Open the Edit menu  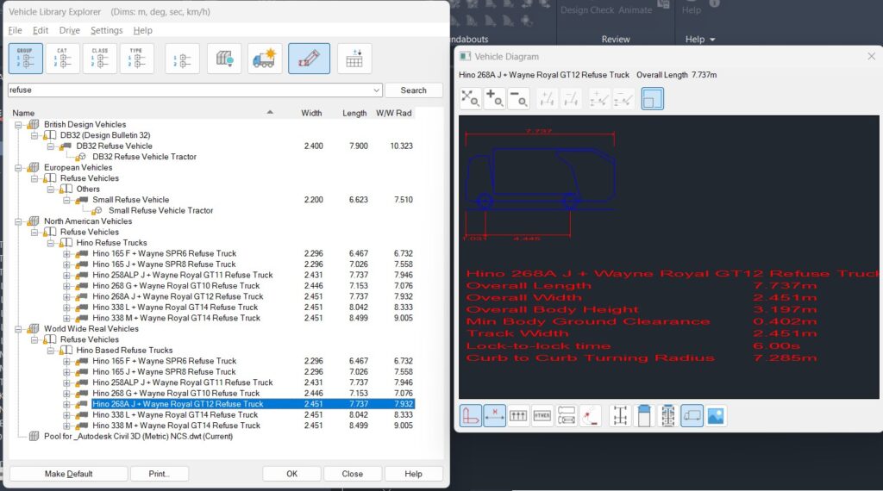tap(40, 30)
